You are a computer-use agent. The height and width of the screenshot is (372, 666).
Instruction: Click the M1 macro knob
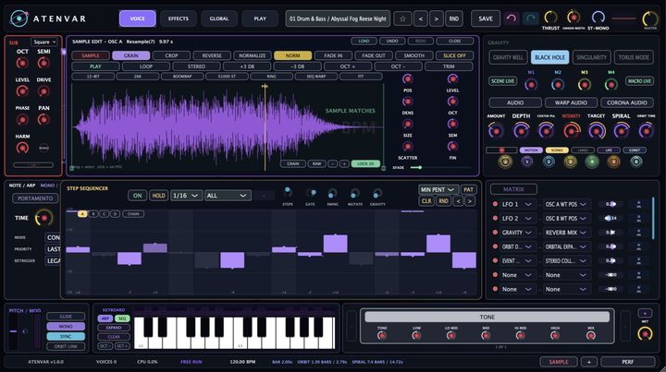coord(531,85)
